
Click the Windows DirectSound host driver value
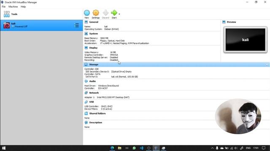(108, 86)
